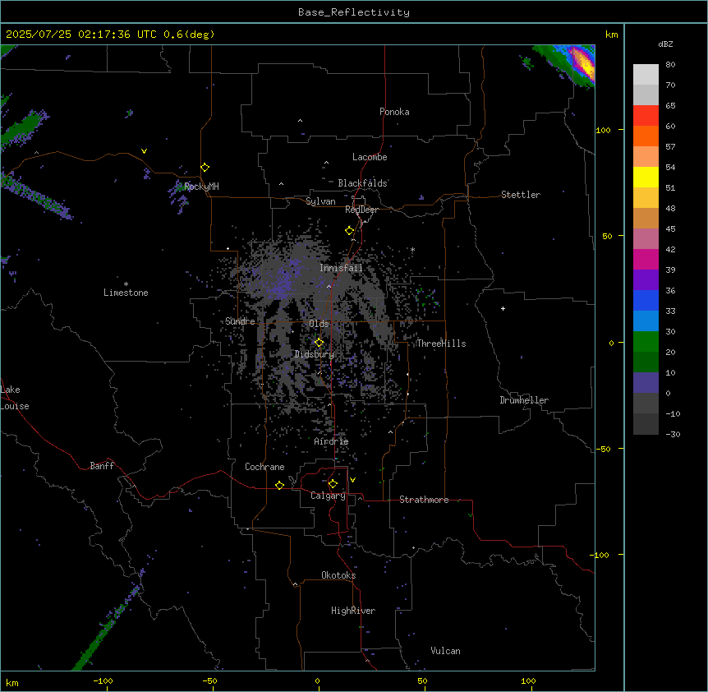This screenshot has height=692, width=708.
Task: Pick the purple legend swatch between 39 and 36
Action: (646, 279)
